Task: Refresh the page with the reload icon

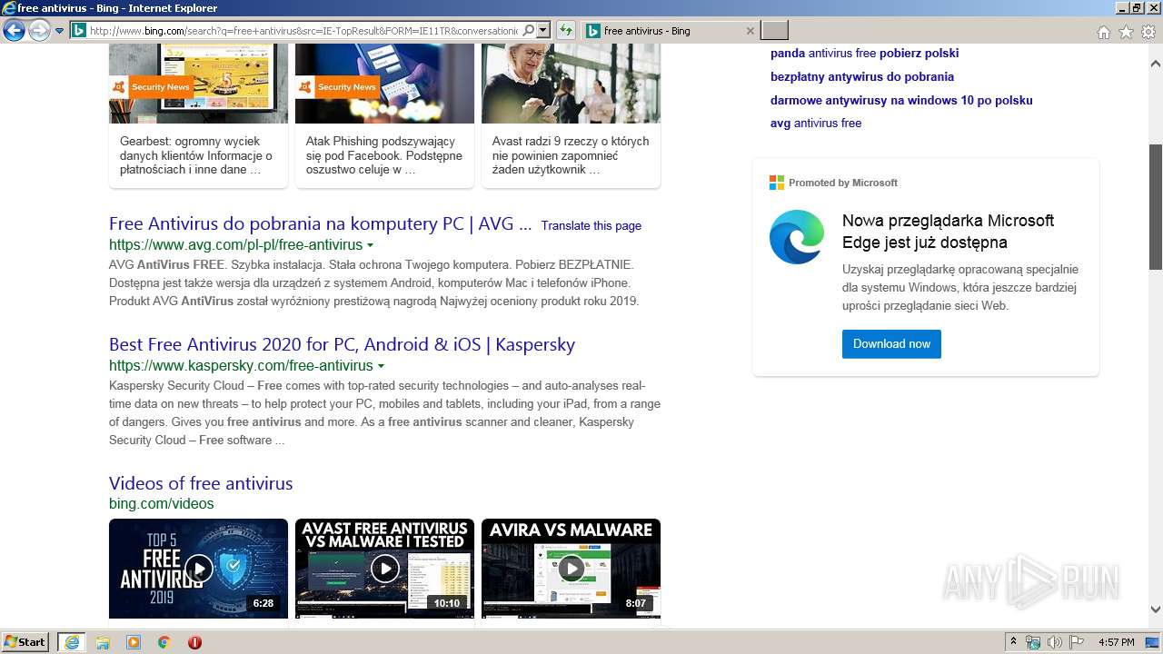Action: (x=565, y=30)
